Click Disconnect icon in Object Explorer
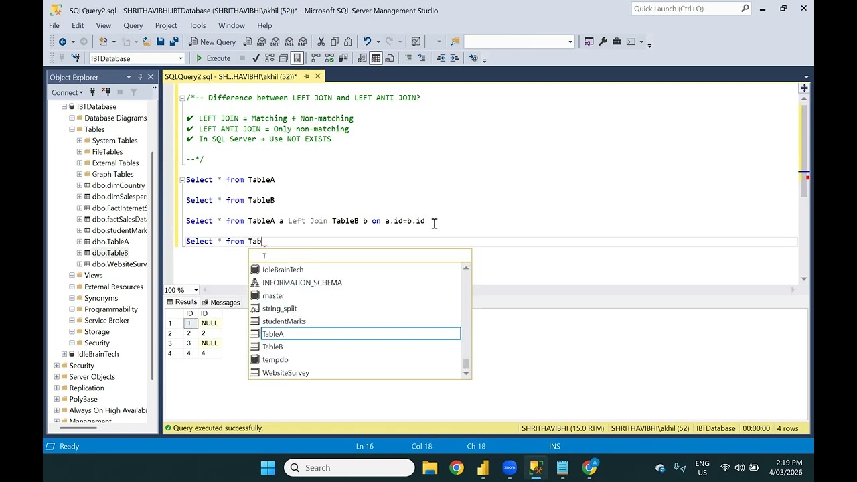Image resolution: width=857 pixels, height=482 pixels. coord(106,92)
